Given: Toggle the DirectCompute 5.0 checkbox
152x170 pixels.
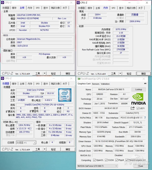Looking at the screenshot, I should pyautogui.click(x=127, y=160).
